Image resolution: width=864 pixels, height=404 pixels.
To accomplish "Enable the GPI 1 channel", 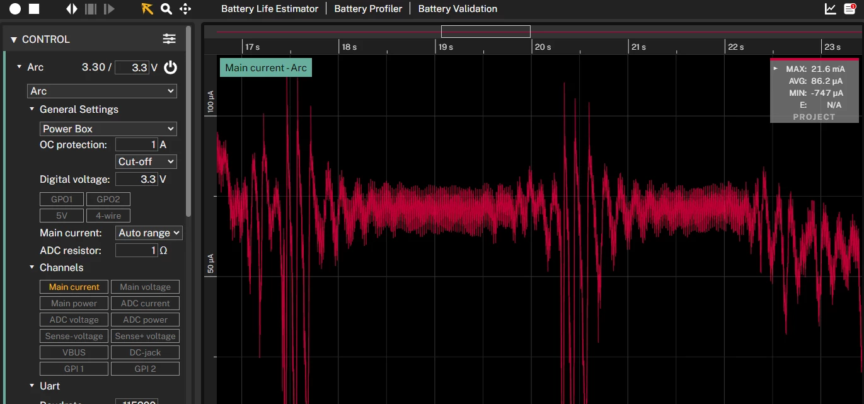I will tap(74, 369).
